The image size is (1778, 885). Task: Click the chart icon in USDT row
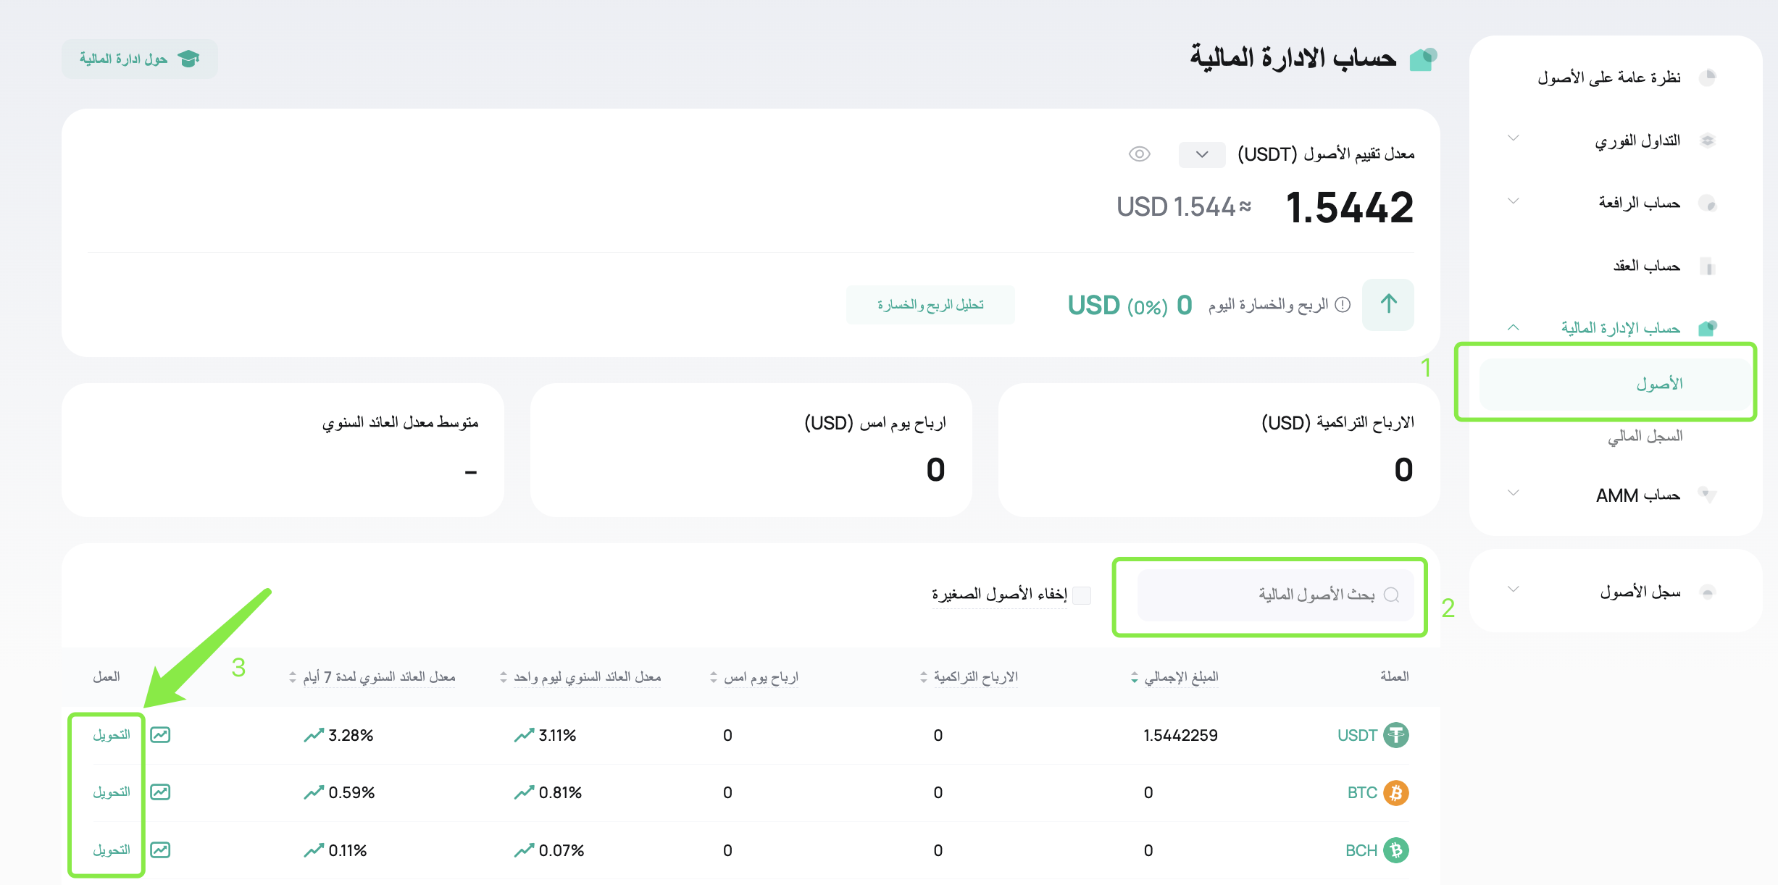(x=160, y=735)
